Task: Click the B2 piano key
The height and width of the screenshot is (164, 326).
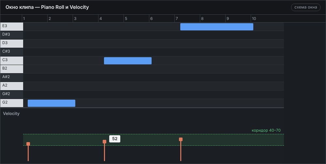Action: click(x=12, y=69)
